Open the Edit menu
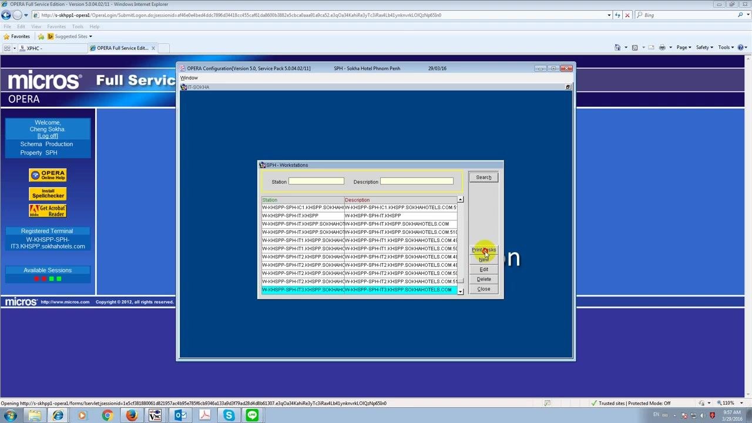Screen dimensions: 752x423 point(21,26)
